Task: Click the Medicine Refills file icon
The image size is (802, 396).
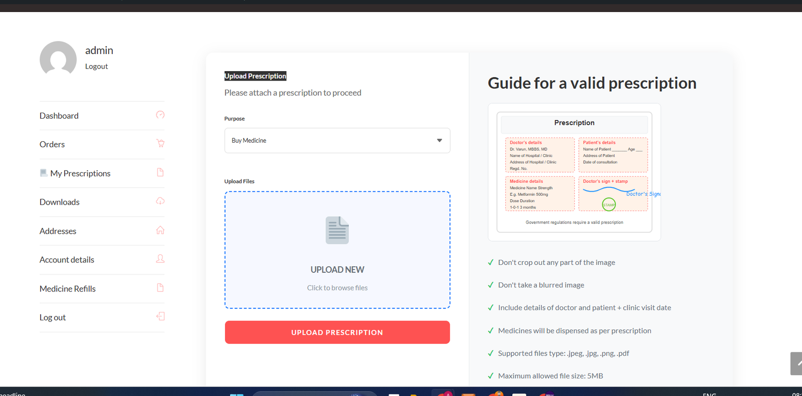Action: [x=160, y=288]
